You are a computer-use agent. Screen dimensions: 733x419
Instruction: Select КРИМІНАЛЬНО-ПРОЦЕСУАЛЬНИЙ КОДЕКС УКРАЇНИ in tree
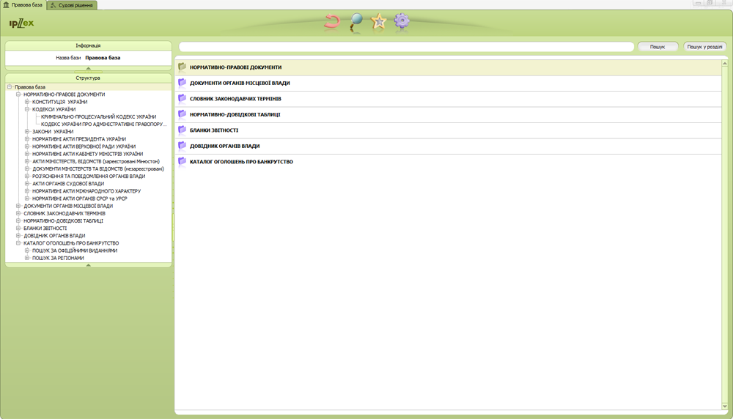[99, 116]
